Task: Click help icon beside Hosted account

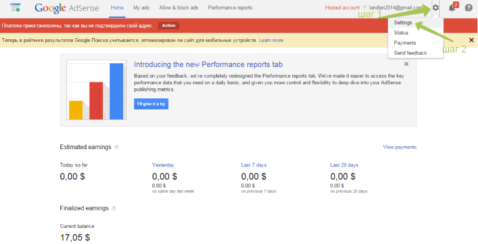Action: [x=364, y=8]
